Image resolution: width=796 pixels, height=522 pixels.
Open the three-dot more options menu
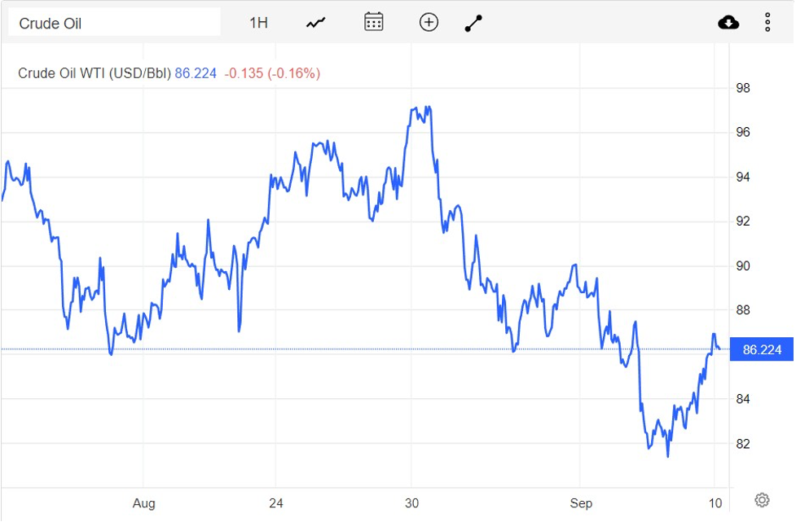click(x=767, y=22)
